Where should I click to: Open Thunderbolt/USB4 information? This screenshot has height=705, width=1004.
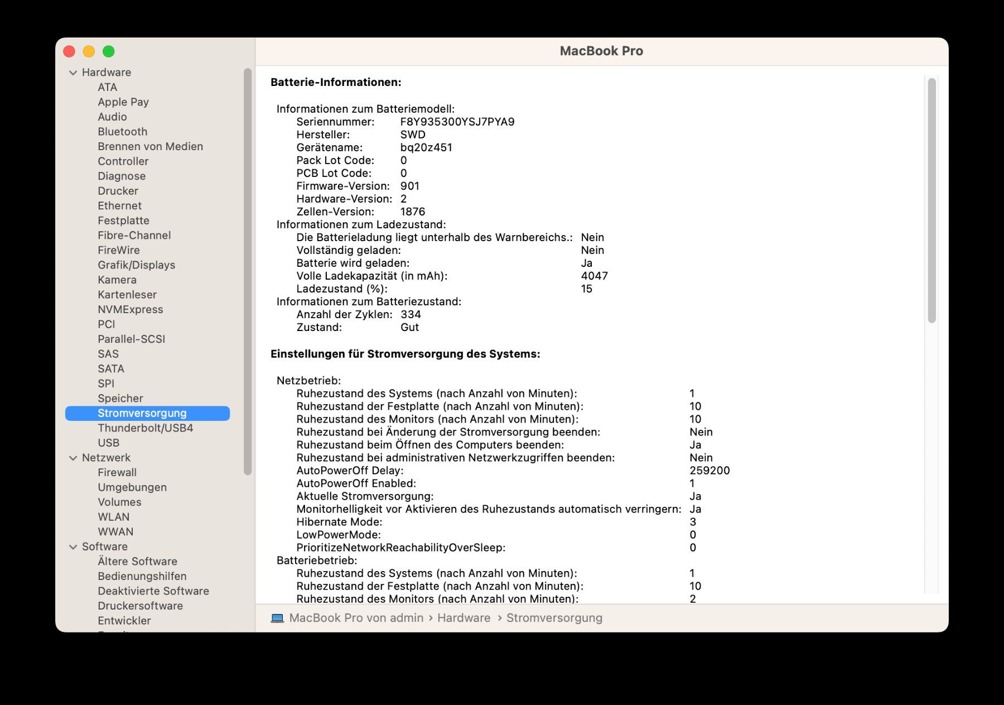click(146, 428)
